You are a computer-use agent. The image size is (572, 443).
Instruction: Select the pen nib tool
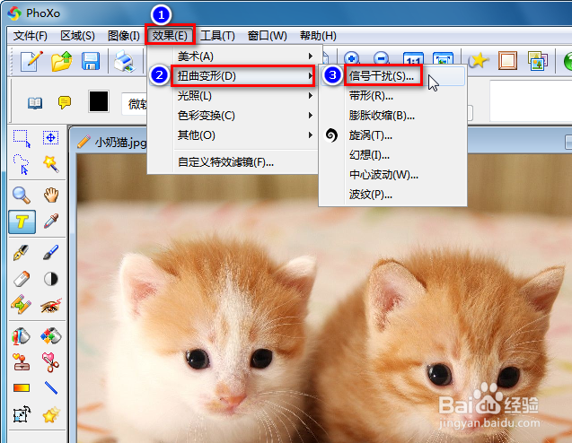pyautogui.click(x=22, y=253)
